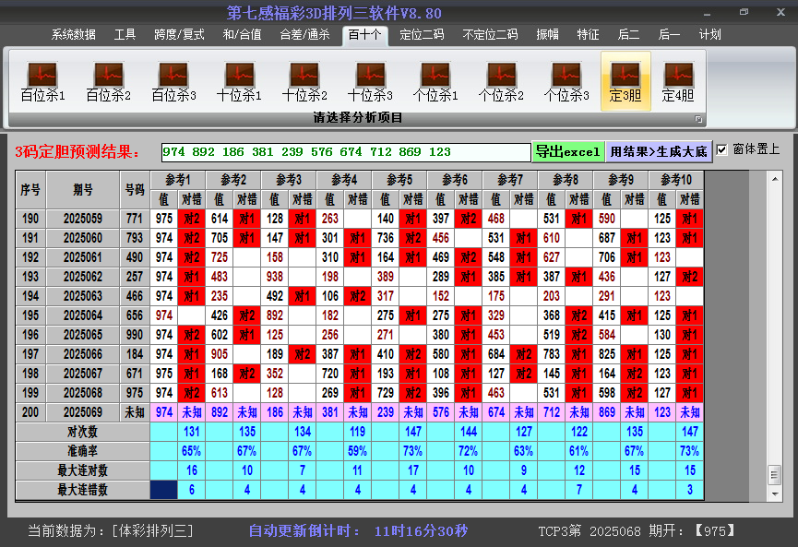Open the 定4胆 analysis icon
Image resolution: width=798 pixels, height=547 pixels.
[678, 81]
